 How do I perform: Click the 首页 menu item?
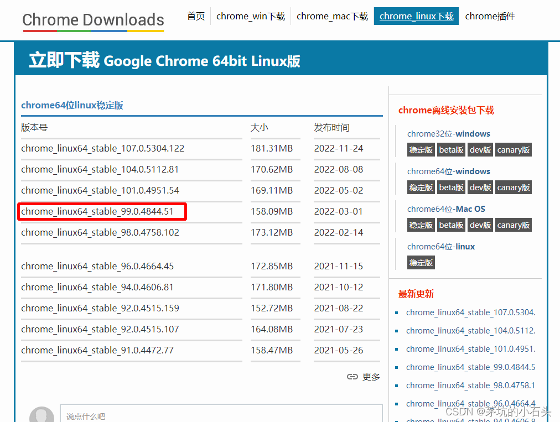pos(195,16)
